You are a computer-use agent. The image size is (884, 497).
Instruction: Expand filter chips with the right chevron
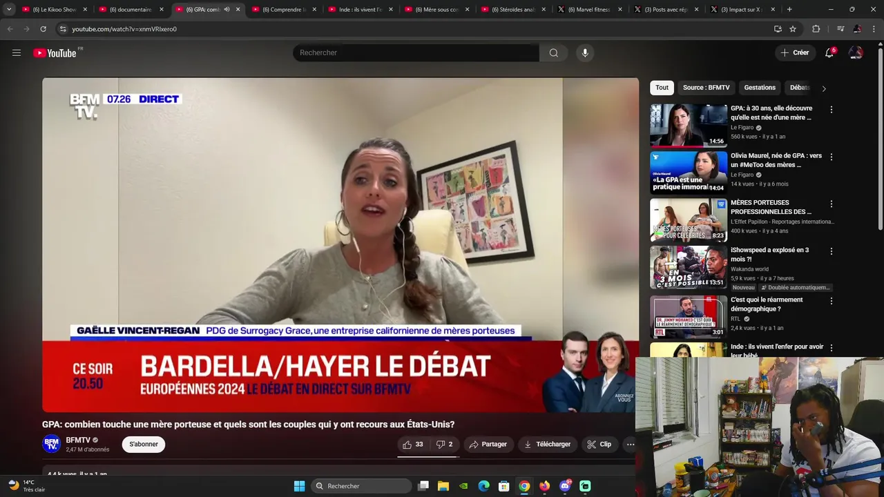(824, 88)
